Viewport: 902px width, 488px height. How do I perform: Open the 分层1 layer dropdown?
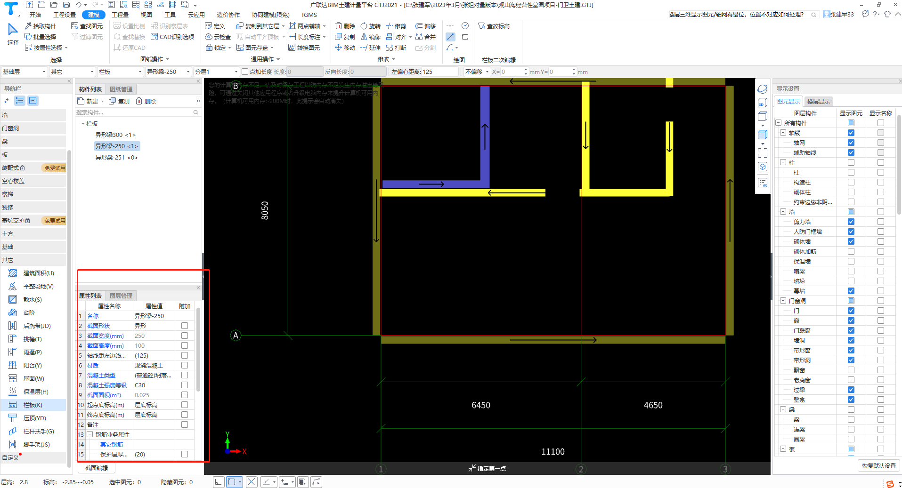click(216, 72)
